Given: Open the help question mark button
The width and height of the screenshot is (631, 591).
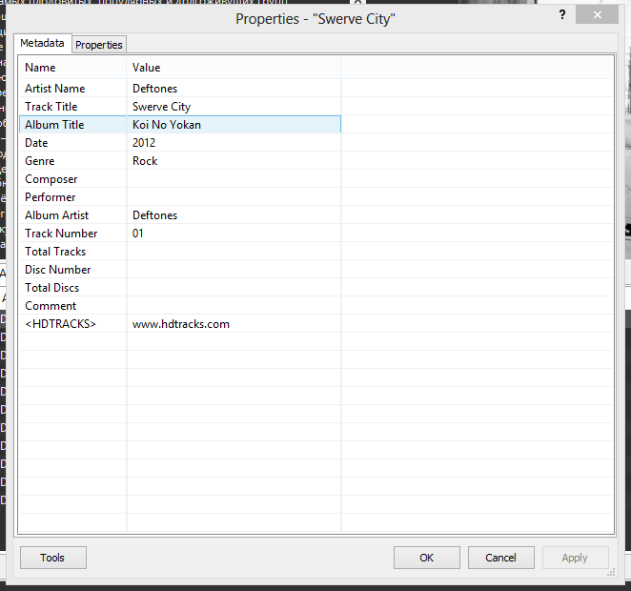Looking at the screenshot, I should click(x=562, y=15).
